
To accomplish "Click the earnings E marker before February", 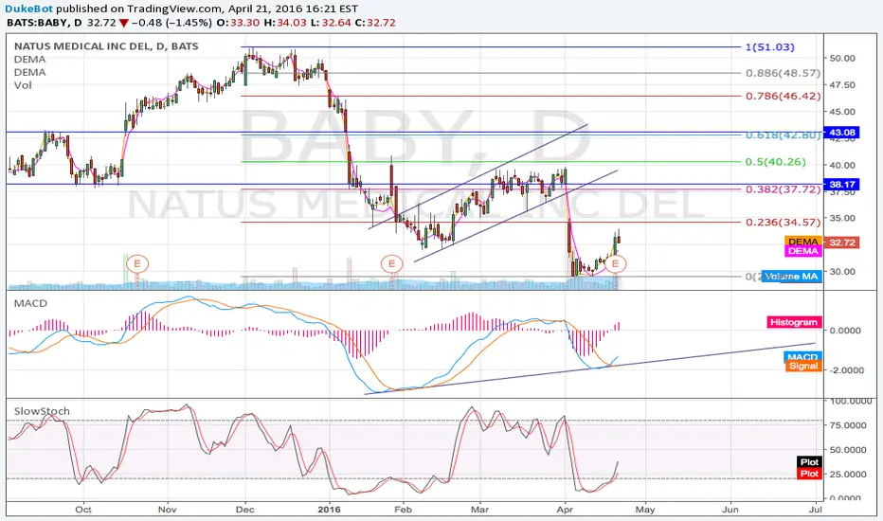I will [391, 263].
